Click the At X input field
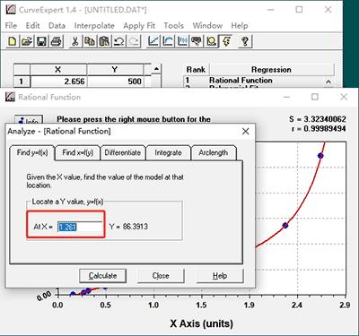 [80, 227]
